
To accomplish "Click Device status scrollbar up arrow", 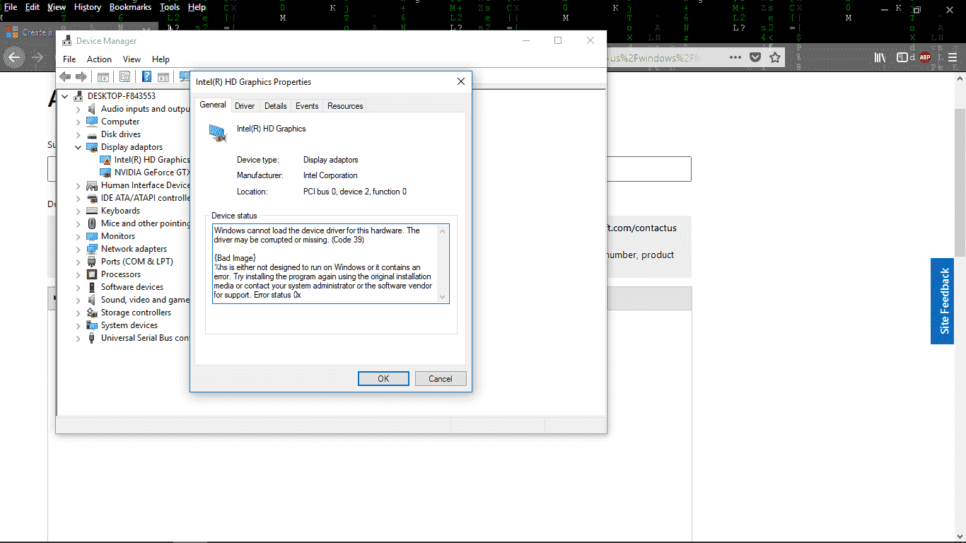I will 443,230.
